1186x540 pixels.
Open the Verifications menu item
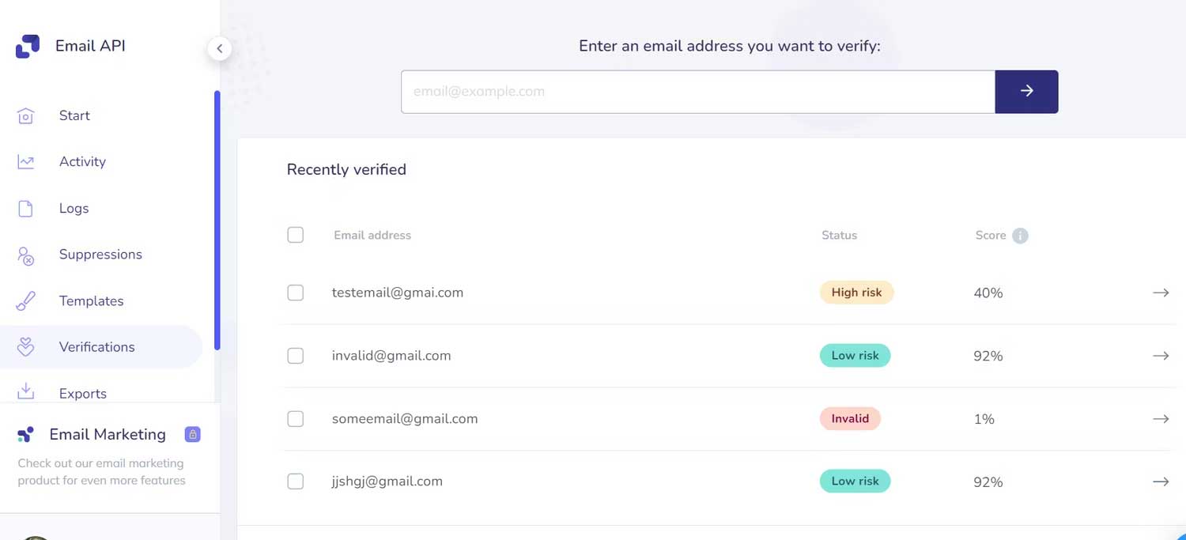(x=96, y=347)
